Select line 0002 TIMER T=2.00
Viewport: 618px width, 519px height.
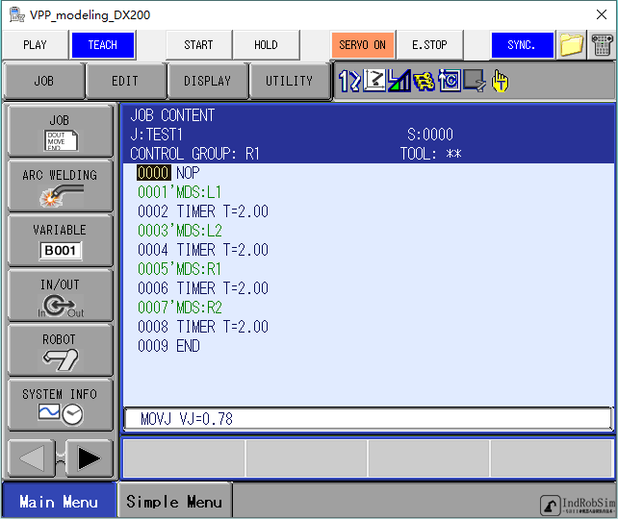coord(203,211)
